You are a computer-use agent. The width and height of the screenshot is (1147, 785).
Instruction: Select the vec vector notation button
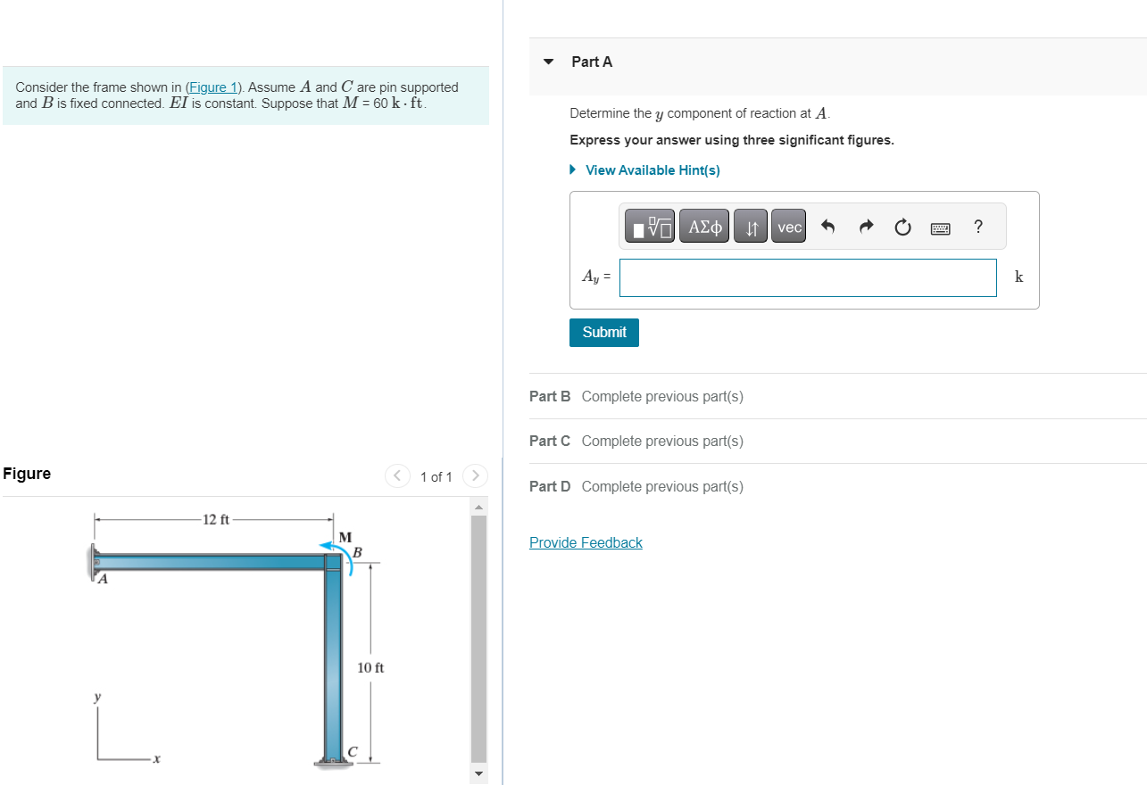pos(788,227)
